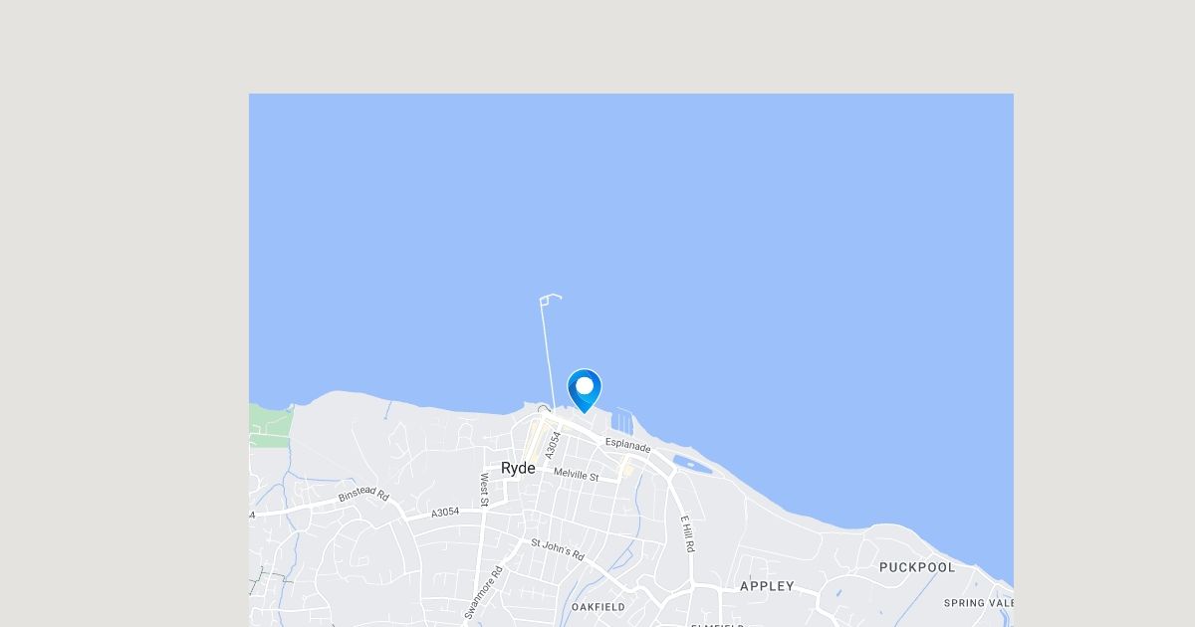
Task: Select the APPLEY district label
Action: pos(767,587)
